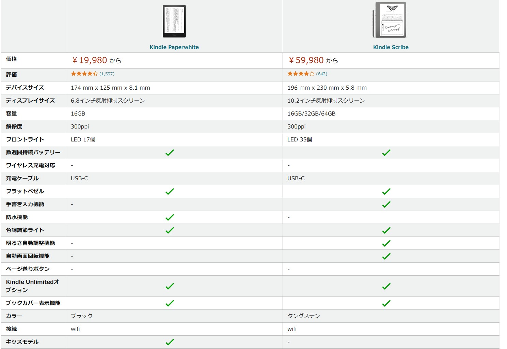Click Paperwhite checkmark for 防水機能
Screen dimensions: 507x349
(x=170, y=217)
